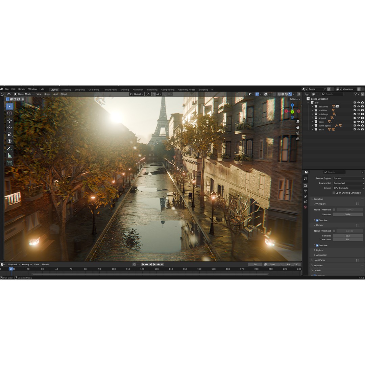Edit the viewport Samples value field
The width and height of the screenshot is (365, 365).
[x=347, y=214]
